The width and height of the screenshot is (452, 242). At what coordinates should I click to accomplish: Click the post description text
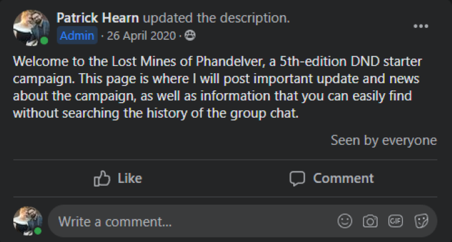217,87
